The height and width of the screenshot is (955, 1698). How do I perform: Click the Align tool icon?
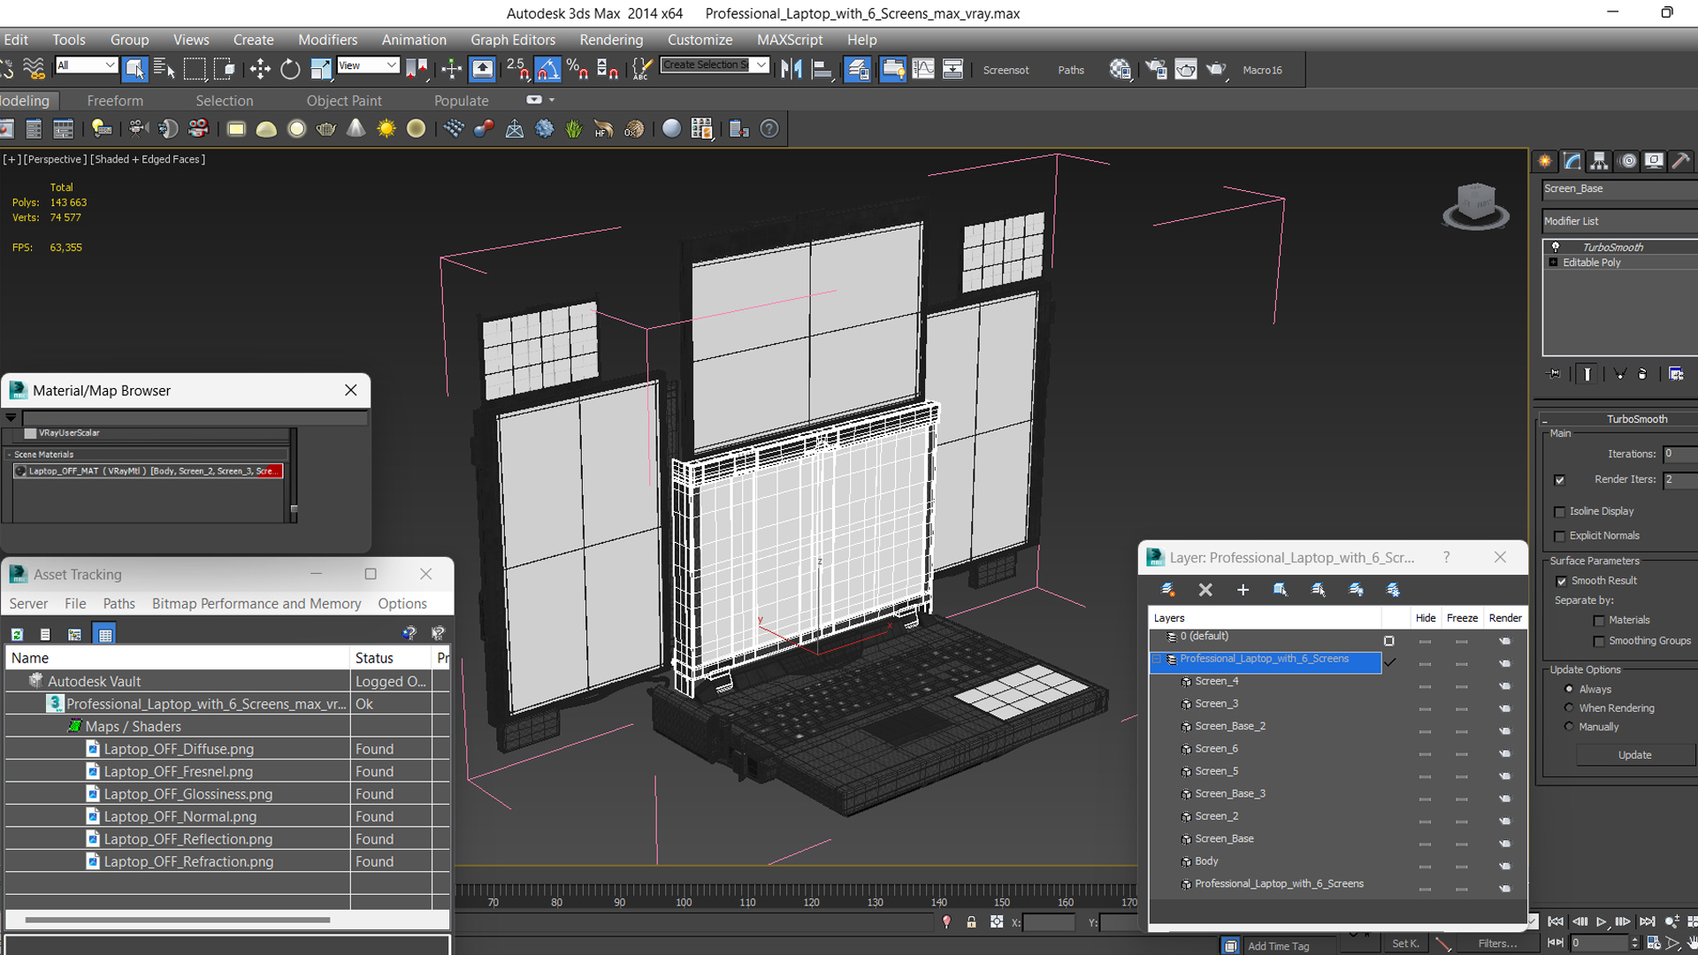[x=822, y=69]
